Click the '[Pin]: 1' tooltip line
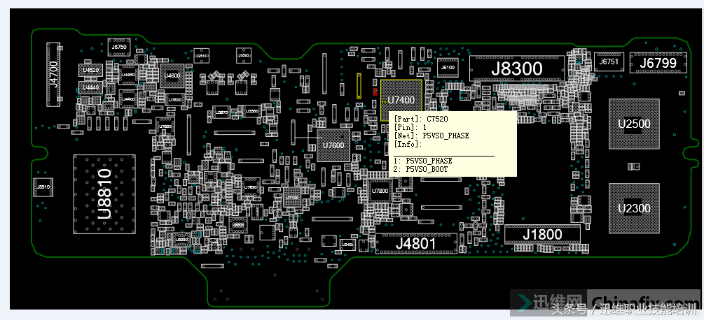The width and height of the screenshot is (704, 320). pyautogui.click(x=410, y=128)
